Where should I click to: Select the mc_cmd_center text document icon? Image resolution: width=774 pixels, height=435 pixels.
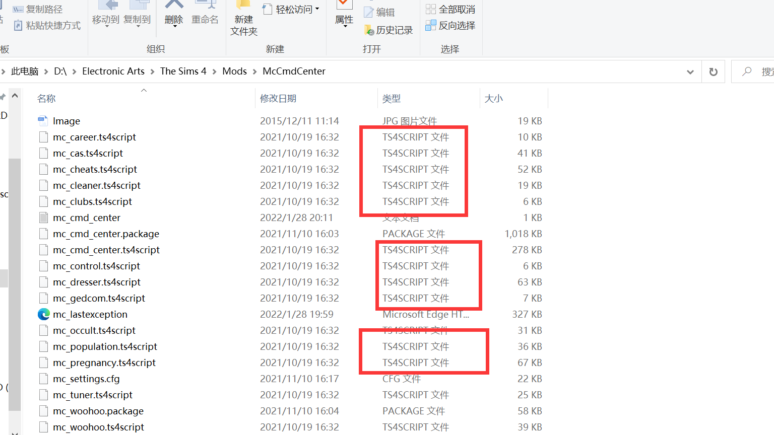tap(43, 217)
